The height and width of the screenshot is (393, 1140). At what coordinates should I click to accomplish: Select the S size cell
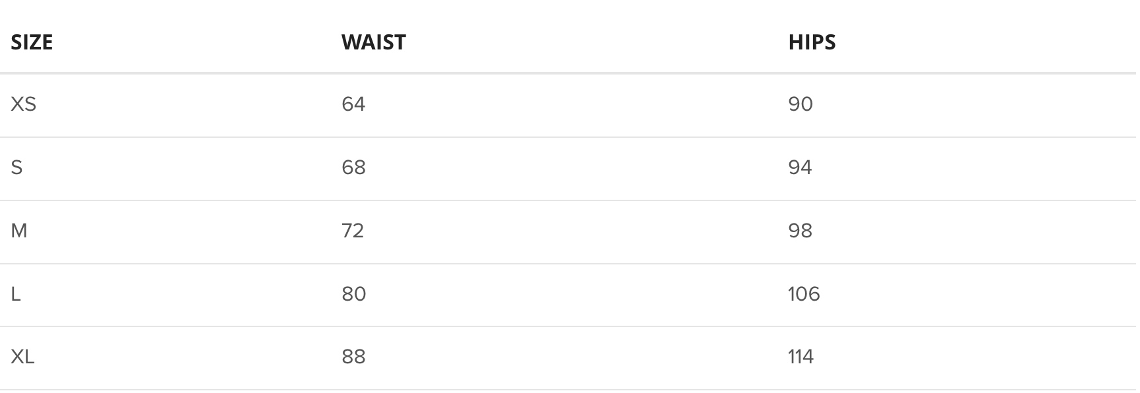pos(17,167)
